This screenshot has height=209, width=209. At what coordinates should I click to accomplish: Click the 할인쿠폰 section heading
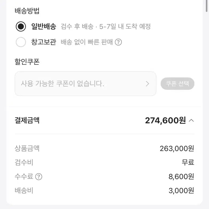click(27, 62)
